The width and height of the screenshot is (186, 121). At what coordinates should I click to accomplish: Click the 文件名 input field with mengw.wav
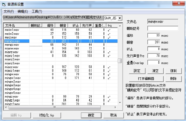pos(163,22)
